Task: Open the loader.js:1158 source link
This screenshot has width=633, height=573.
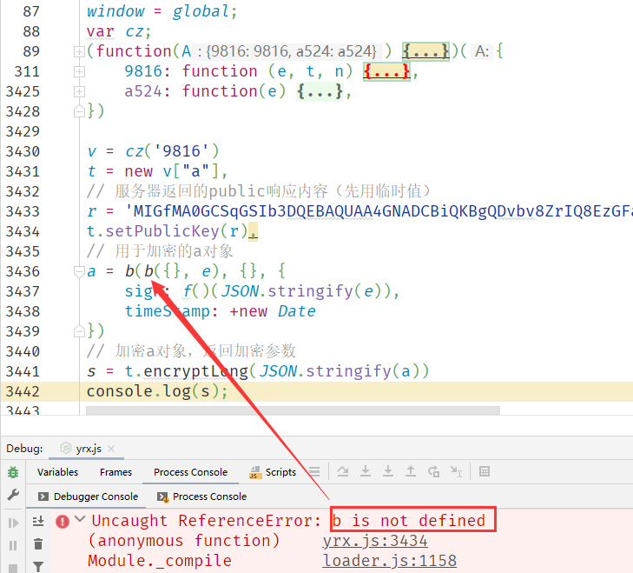Action: (x=389, y=561)
